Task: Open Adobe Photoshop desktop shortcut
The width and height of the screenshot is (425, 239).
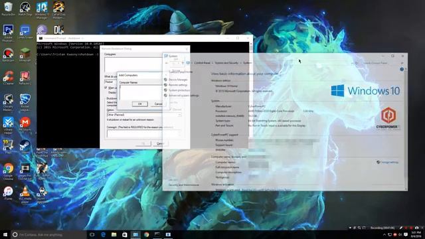Action: [x=8, y=33]
